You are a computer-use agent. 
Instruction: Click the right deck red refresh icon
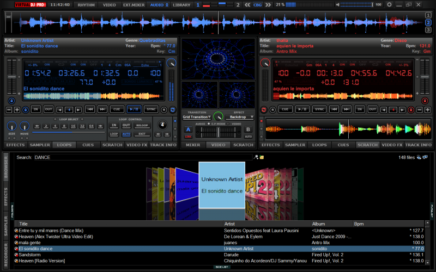point(264,110)
